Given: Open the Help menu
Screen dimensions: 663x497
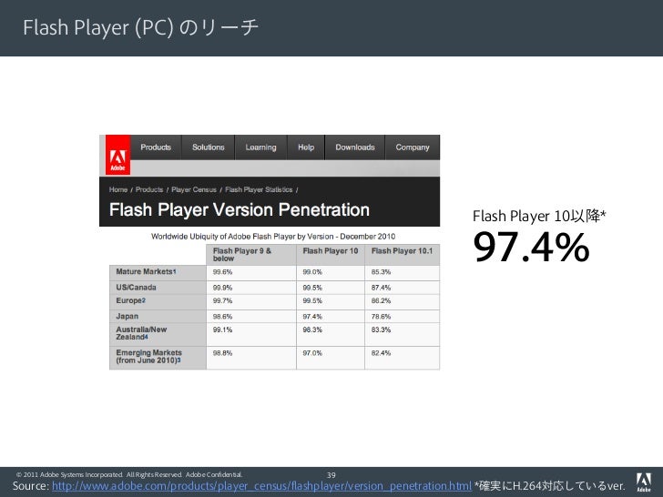Looking at the screenshot, I should [x=306, y=147].
